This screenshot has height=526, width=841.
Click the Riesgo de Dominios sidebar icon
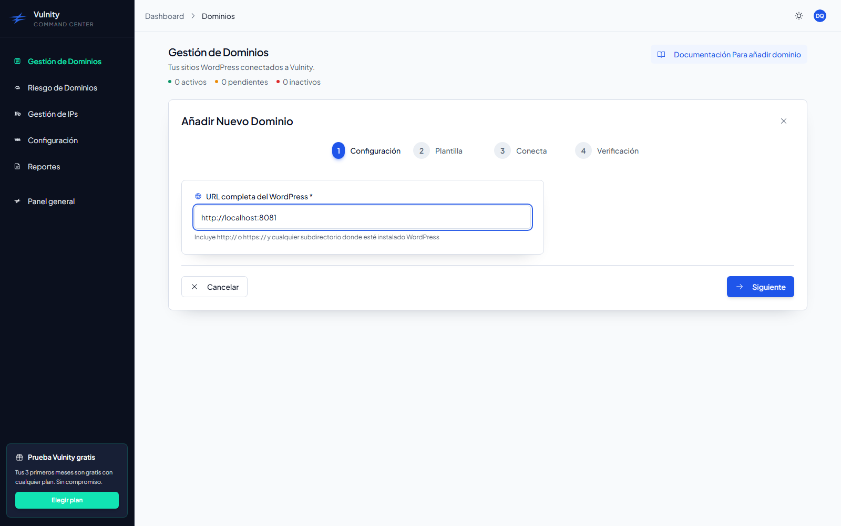[x=17, y=88]
